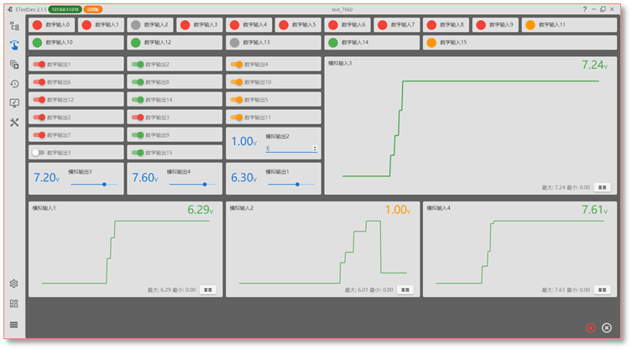
Task: Click the 7.61v reading of 模拟输入4
Action: (594, 210)
